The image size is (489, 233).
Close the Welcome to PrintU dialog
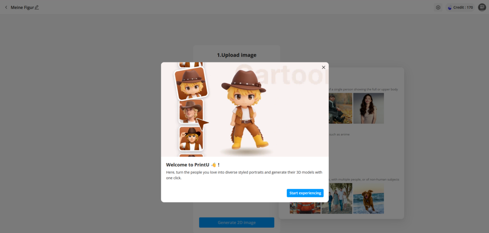[x=324, y=67]
